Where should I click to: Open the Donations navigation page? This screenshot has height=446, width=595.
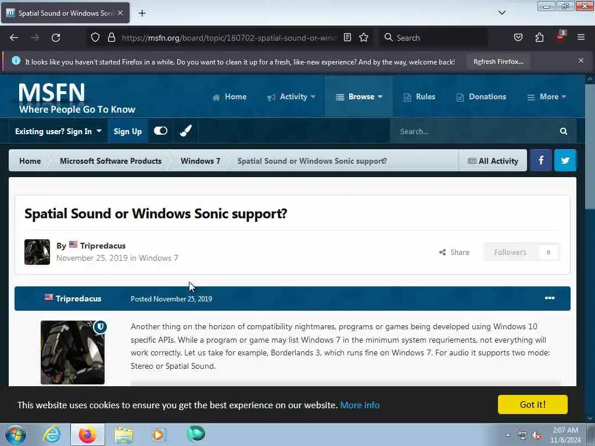[x=481, y=97]
